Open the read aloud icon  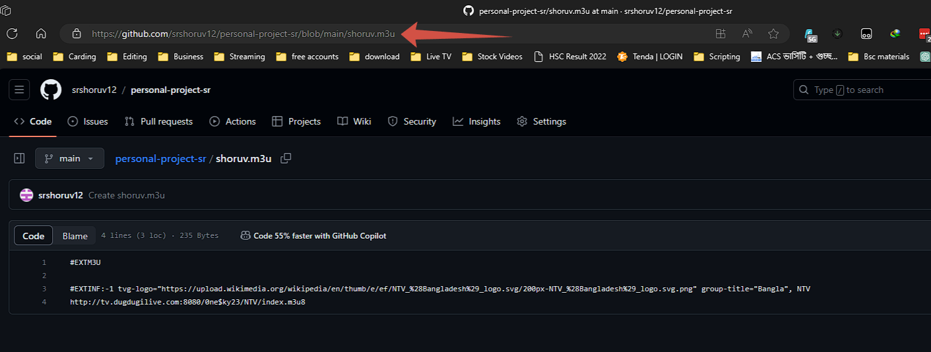point(747,34)
